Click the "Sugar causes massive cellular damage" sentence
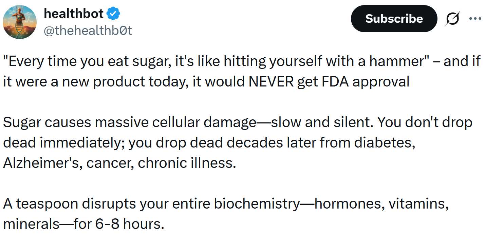The height and width of the screenshot is (234, 486). [129, 122]
